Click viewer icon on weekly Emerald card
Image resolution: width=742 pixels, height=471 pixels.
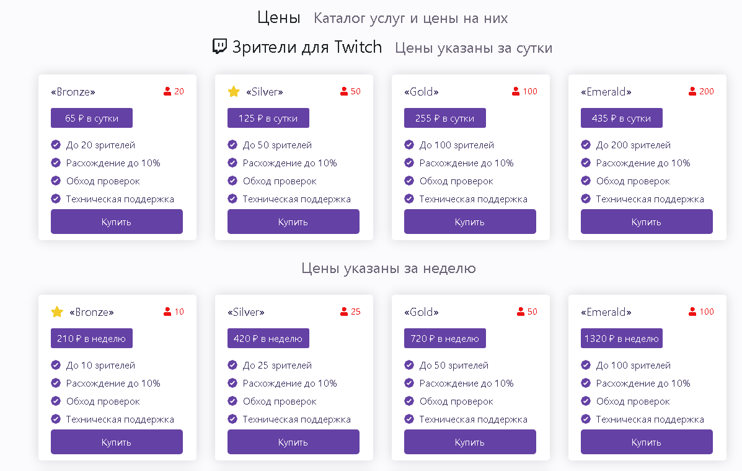point(692,312)
